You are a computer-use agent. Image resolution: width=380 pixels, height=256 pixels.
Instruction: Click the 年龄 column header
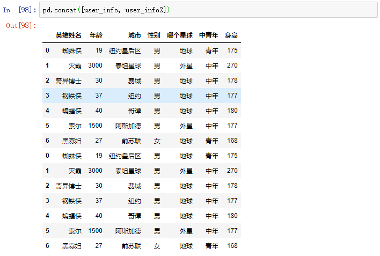96,35
